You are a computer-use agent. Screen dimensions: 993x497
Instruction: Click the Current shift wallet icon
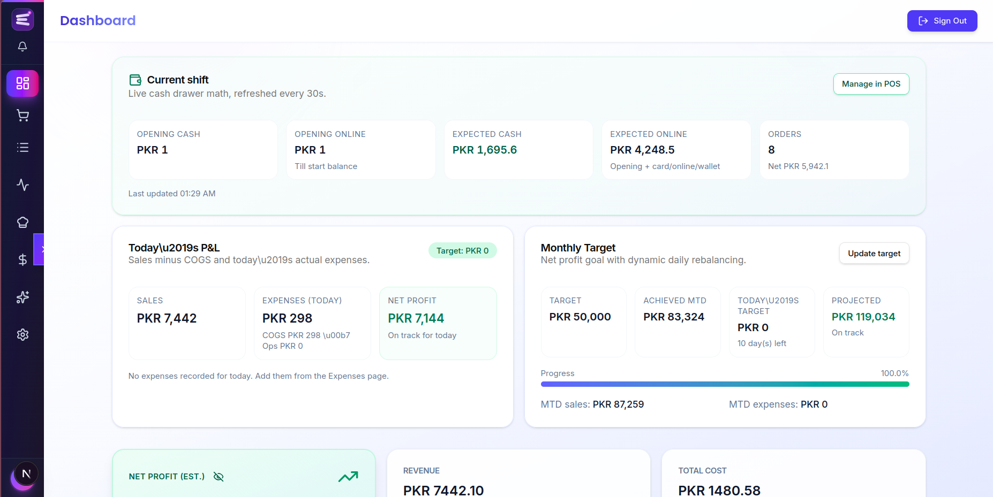[x=136, y=80]
